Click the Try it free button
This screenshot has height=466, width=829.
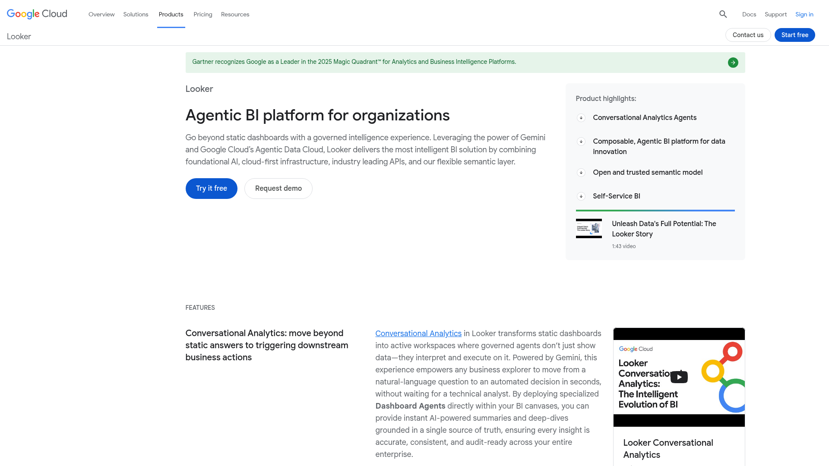pyautogui.click(x=212, y=189)
